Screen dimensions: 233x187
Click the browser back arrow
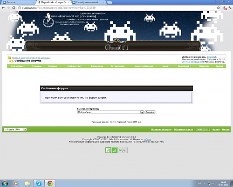tap(3, 8)
